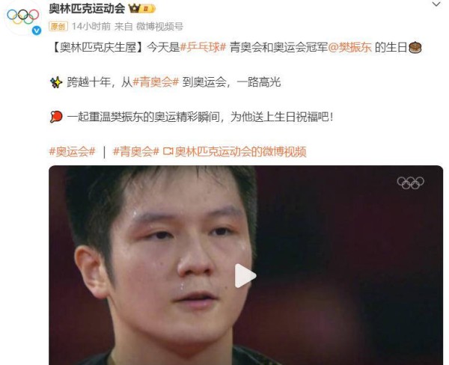The image size is (449, 365).
Task: Click the ping pong paddle emoji
Action: 56,117
